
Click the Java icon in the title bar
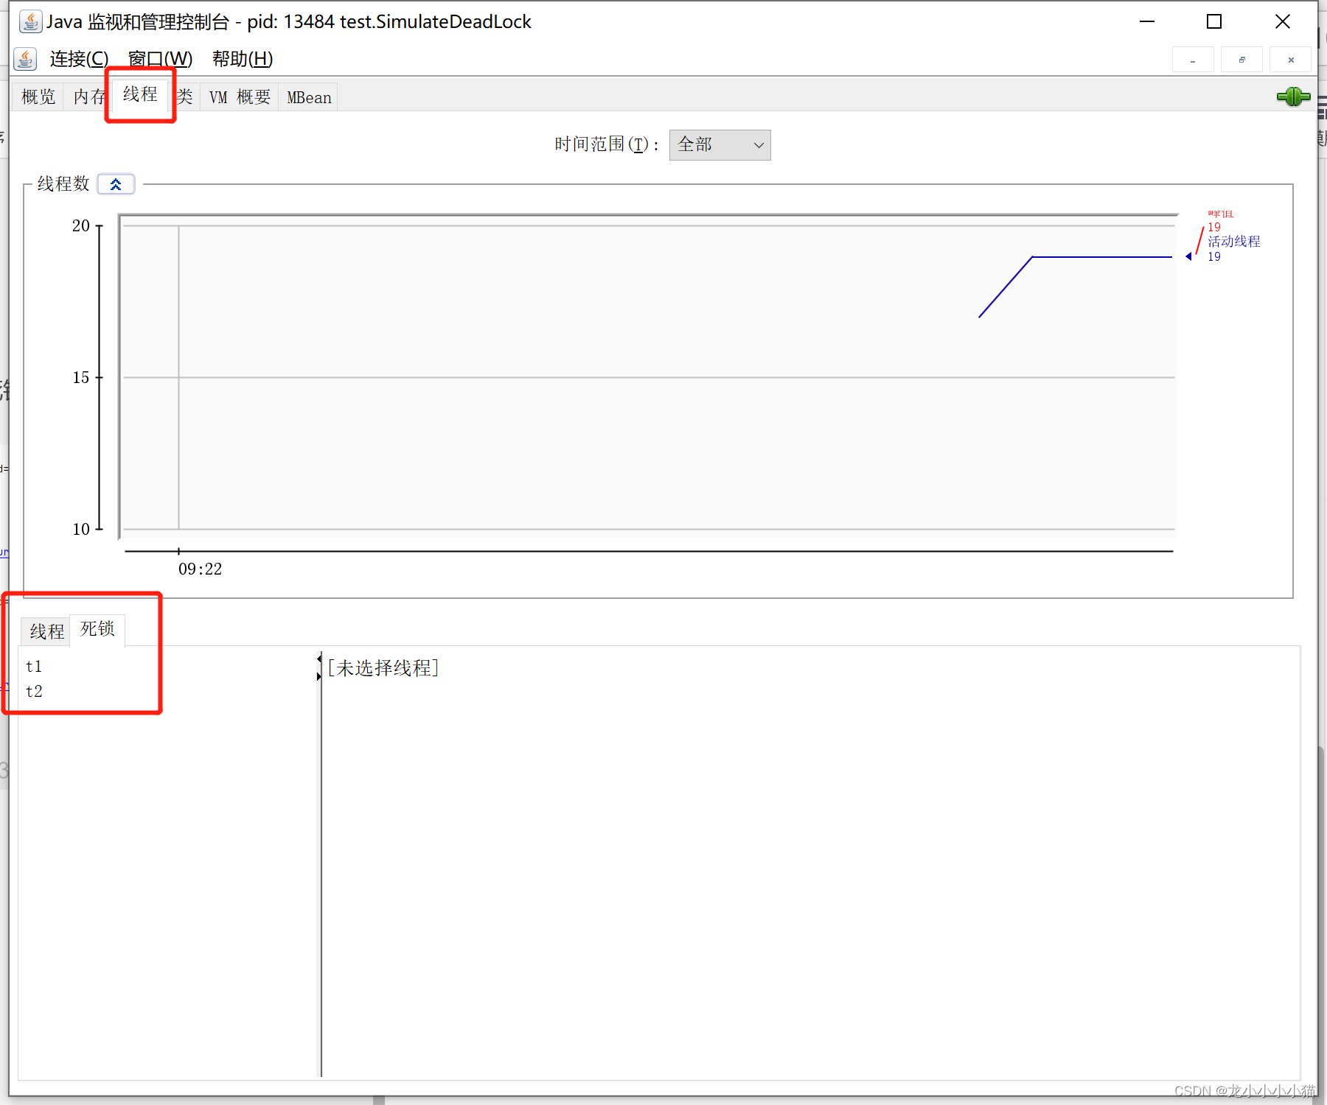pyautogui.click(x=30, y=21)
